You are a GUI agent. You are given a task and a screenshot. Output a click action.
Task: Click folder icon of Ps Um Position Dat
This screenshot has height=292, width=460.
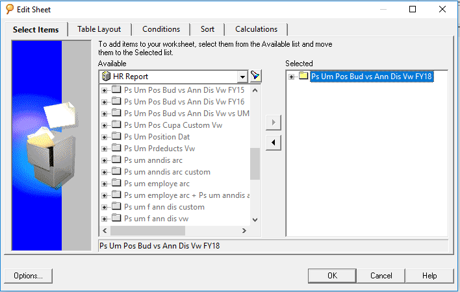[x=116, y=136]
